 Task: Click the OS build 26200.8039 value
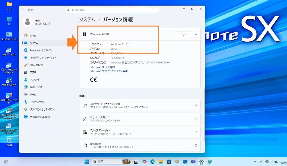click(x=117, y=58)
